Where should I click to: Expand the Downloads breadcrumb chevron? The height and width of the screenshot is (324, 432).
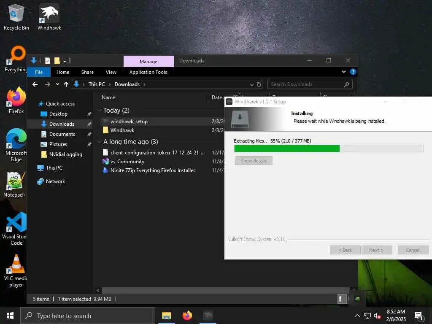click(144, 84)
